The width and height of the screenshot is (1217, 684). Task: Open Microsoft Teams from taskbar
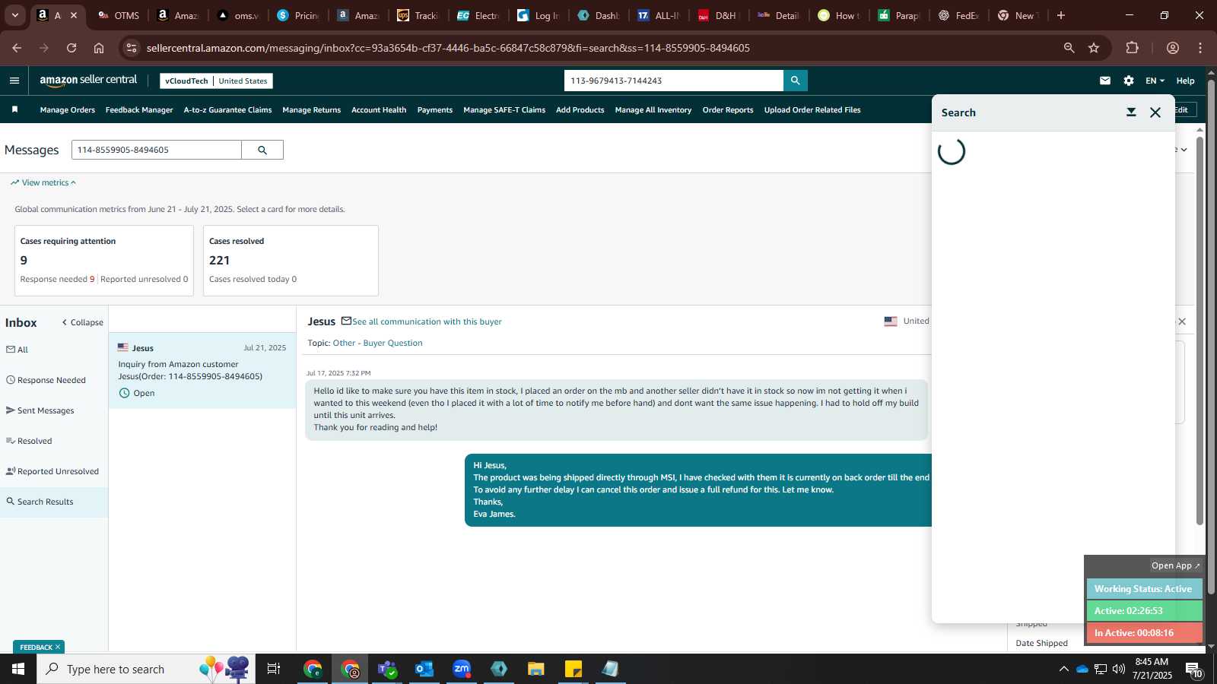[387, 669]
